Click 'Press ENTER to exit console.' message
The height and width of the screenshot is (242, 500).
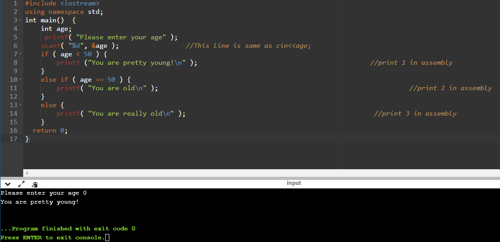coord(53,238)
